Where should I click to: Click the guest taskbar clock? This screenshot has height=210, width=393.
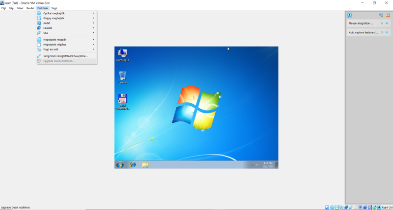(x=268, y=165)
